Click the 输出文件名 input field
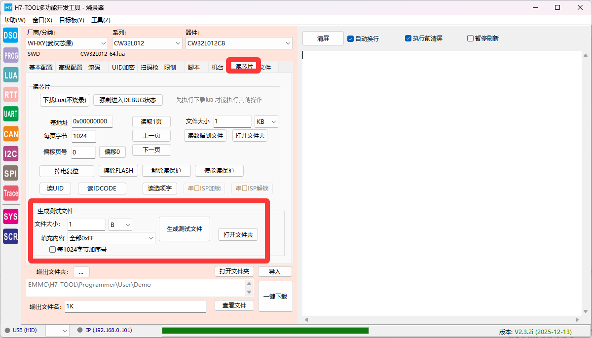The width and height of the screenshot is (592, 338). [135, 306]
